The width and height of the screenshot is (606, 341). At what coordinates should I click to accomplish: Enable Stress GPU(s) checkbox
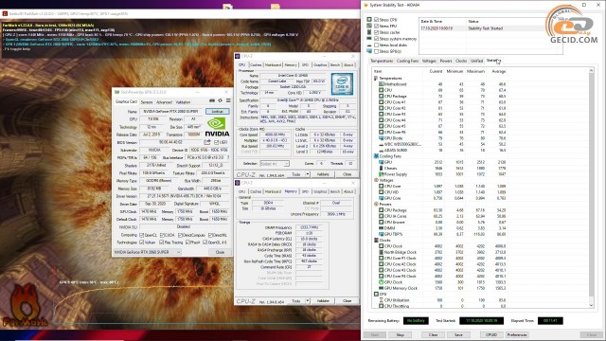click(x=376, y=51)
